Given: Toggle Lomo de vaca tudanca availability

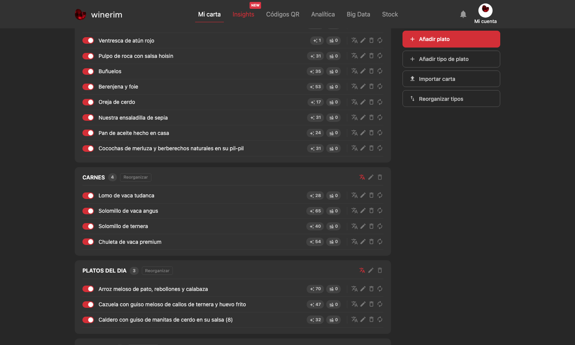Looking at the screenshot, I should pyautogui.click(x=88, y=195).
